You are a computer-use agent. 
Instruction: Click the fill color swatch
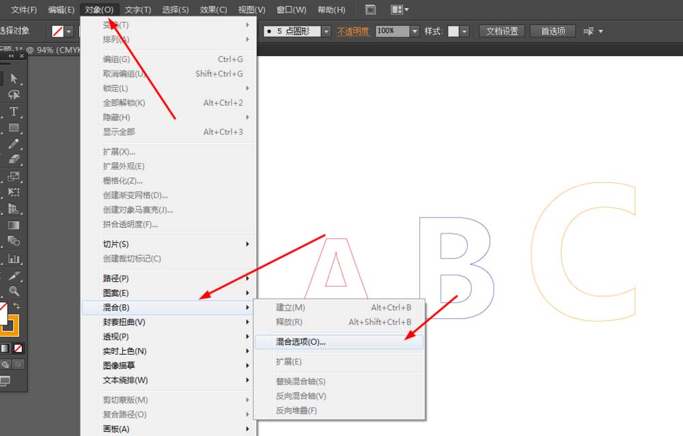[x=4, y=314]
